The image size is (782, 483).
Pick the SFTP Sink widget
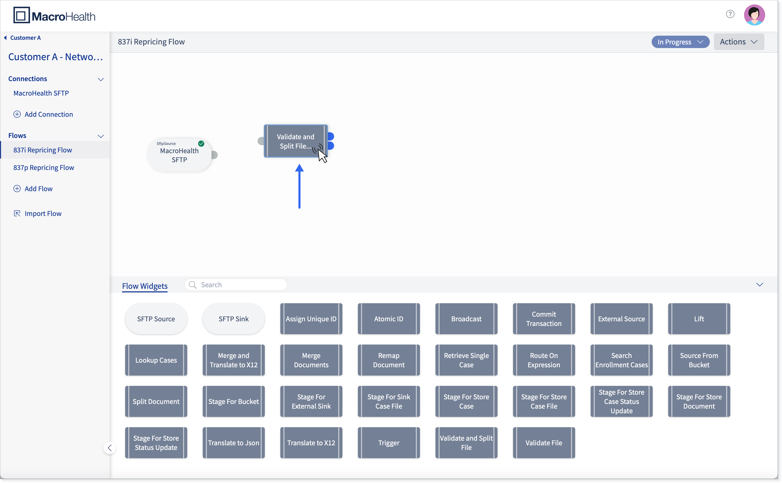[234, 319]
